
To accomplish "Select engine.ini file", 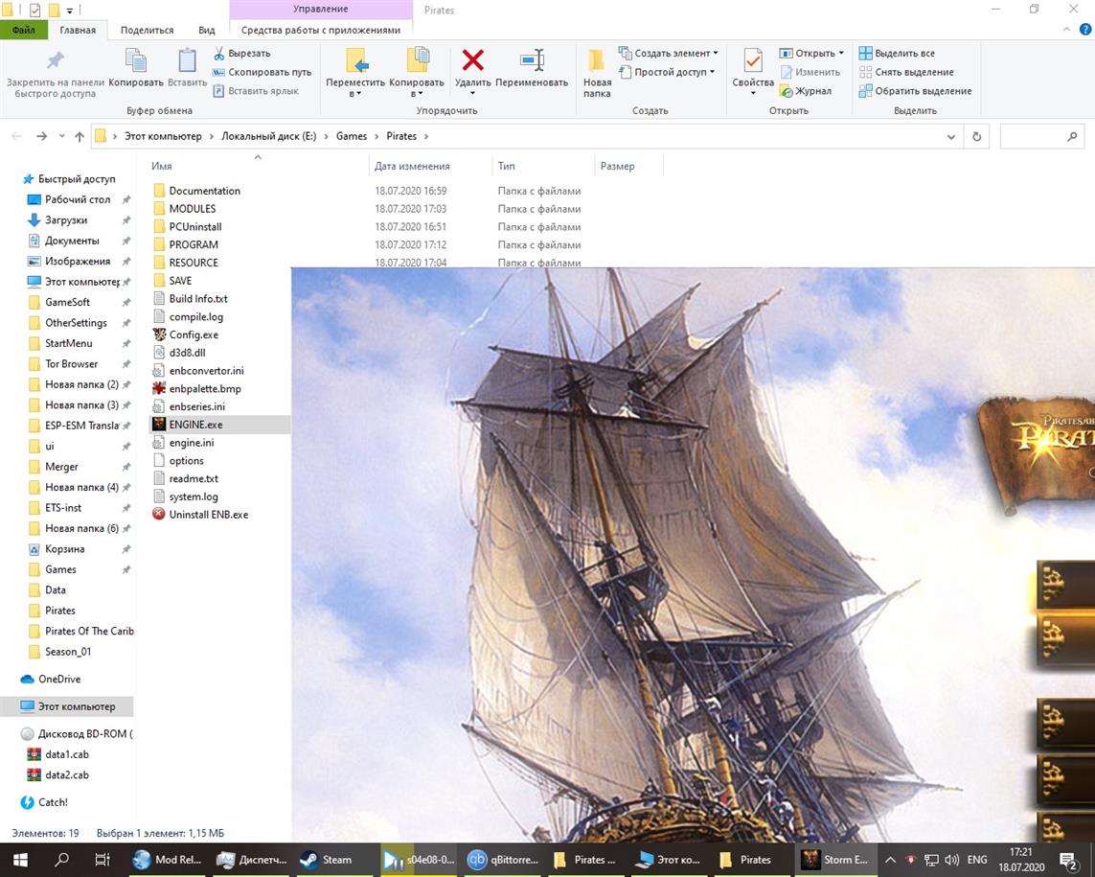I will point(192,443).
